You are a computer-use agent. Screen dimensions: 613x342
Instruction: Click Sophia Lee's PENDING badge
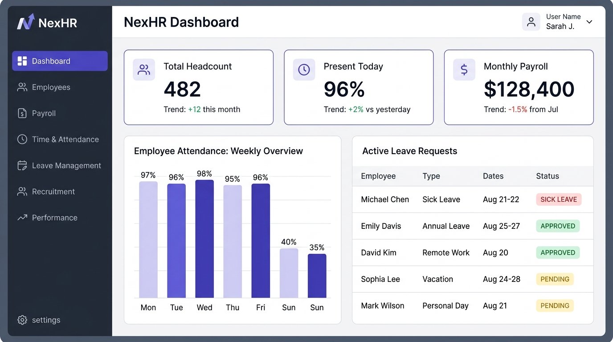tap(555, 279)
